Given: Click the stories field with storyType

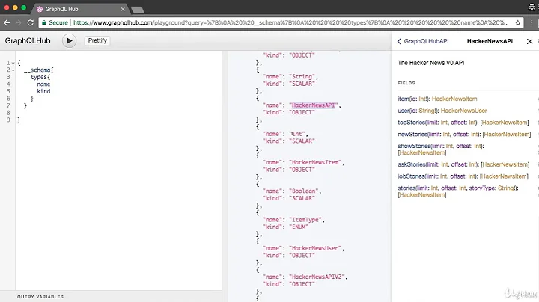Looking at the screenshot, I should 406,188.
